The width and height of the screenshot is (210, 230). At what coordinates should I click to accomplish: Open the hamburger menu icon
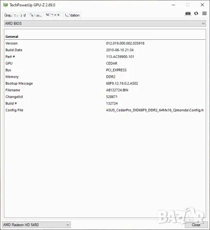click(x=204, y=13)
